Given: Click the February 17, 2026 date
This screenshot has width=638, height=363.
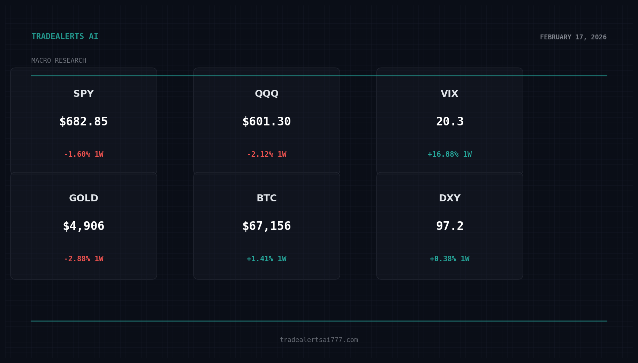Looking at the screenshot, I should pyautogui.click(x=573, y=37).
